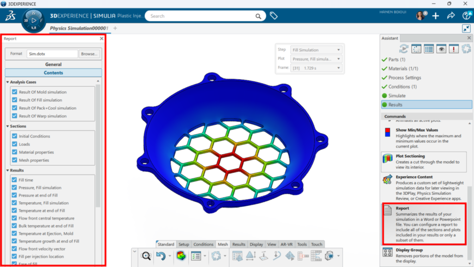Open the Assistant table list icon

tap(429, 49)
